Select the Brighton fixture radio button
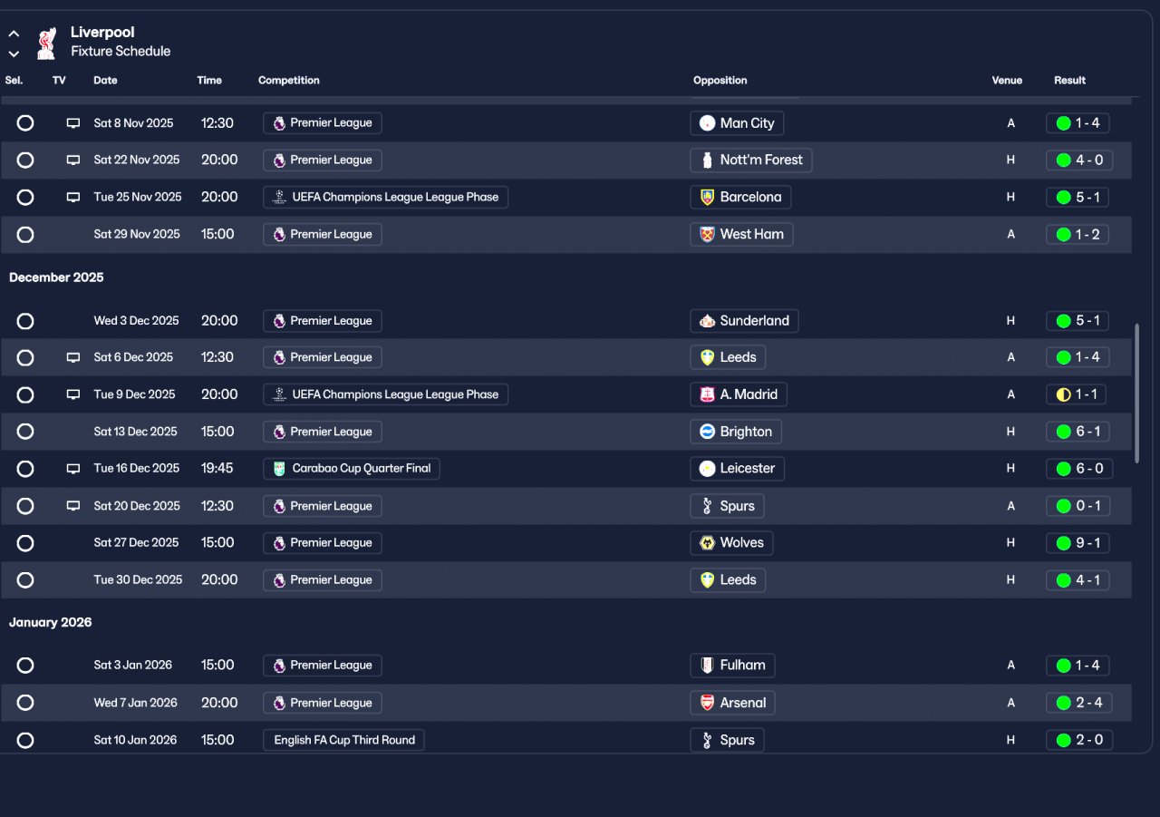1160x817 pixels. pyautogui.click(x=25, y=432)
